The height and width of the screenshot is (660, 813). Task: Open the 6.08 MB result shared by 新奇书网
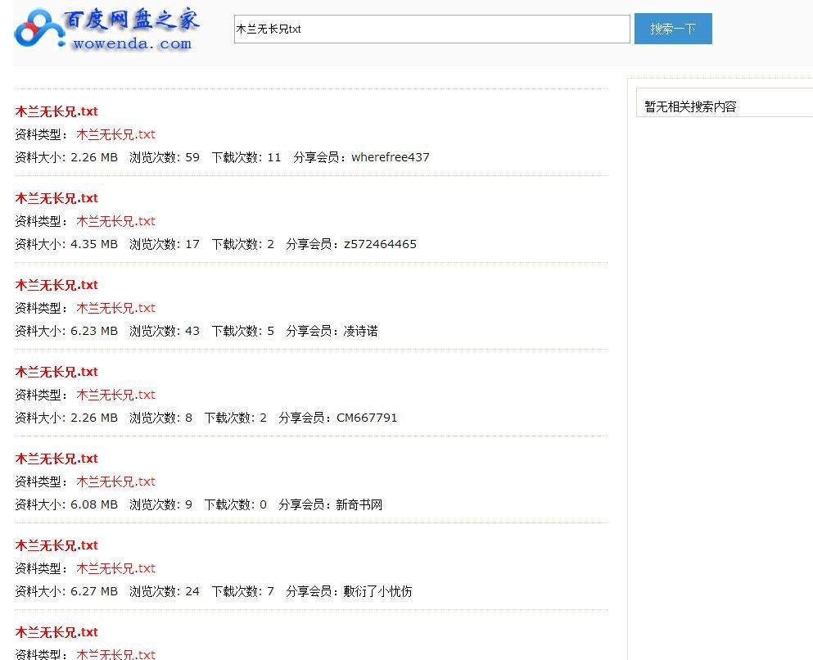[x=56, y=459]
